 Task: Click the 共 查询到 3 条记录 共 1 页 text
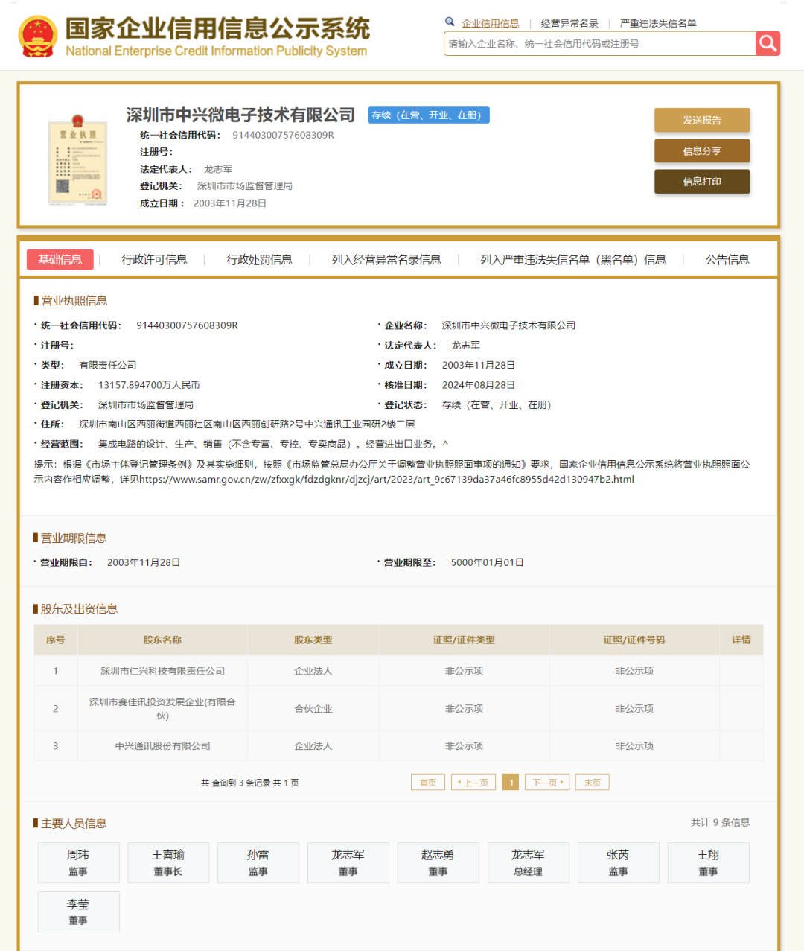pyautogui.click(x=250, y=783)
